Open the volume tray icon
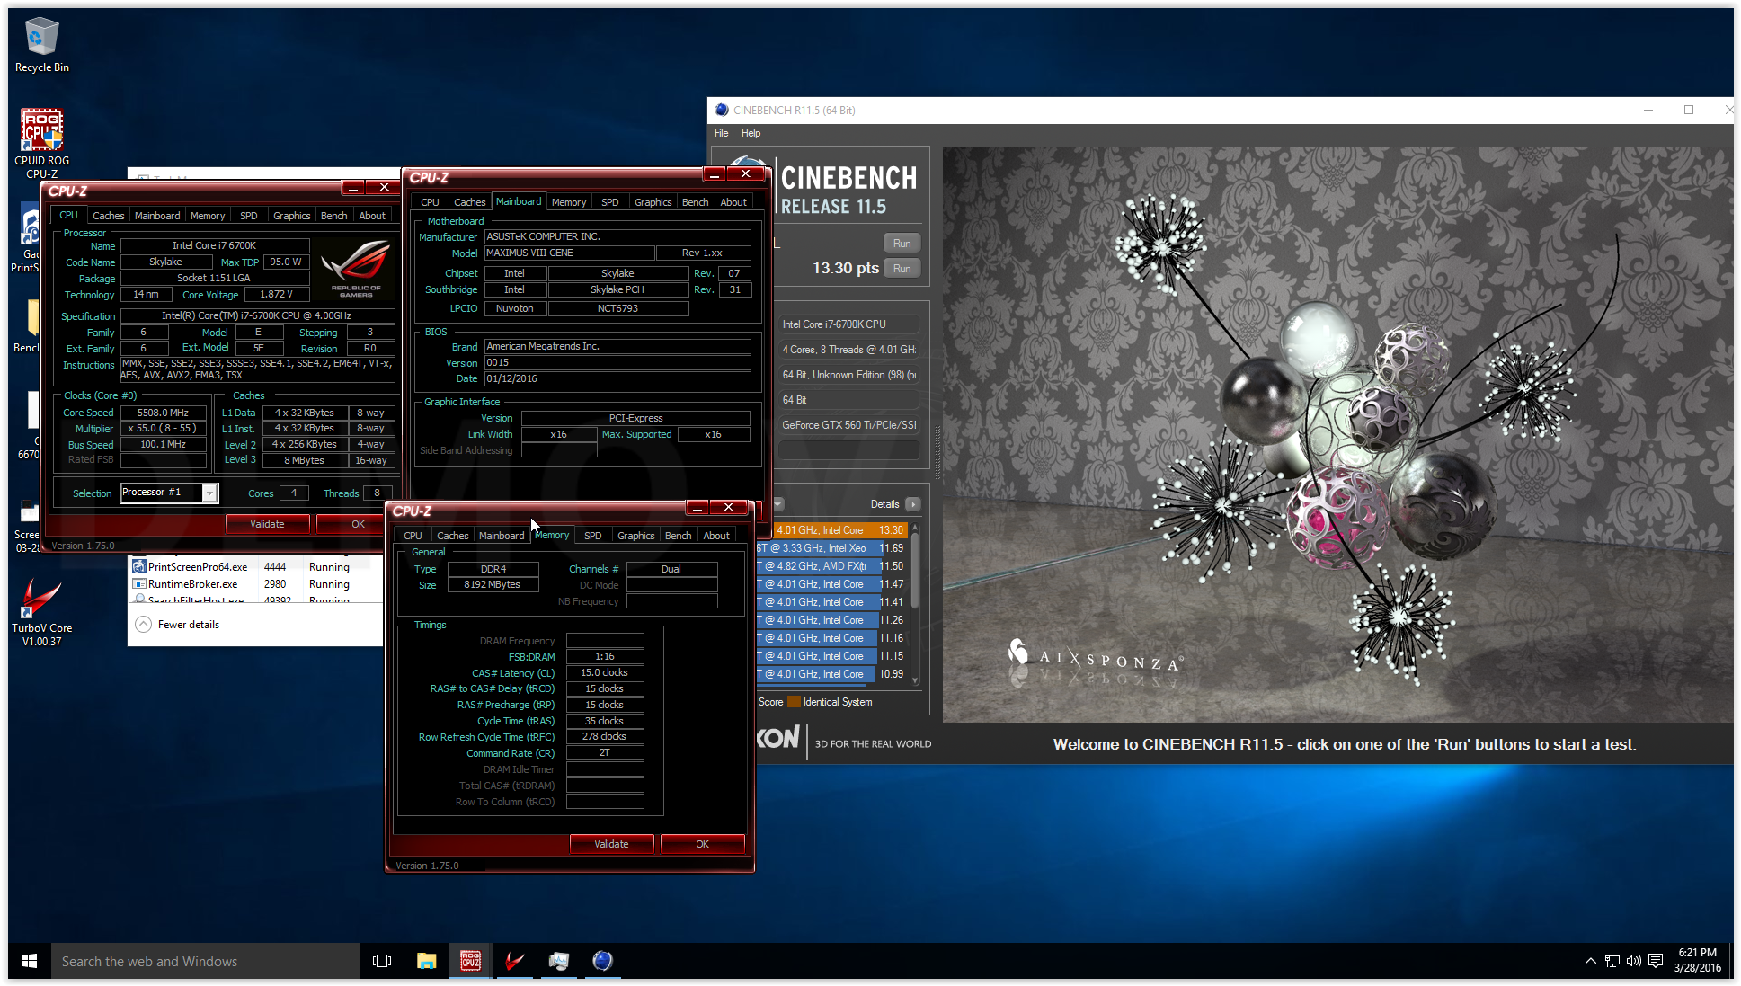The width and height of the screenshot is (1741, 986). click(1633, 961)
